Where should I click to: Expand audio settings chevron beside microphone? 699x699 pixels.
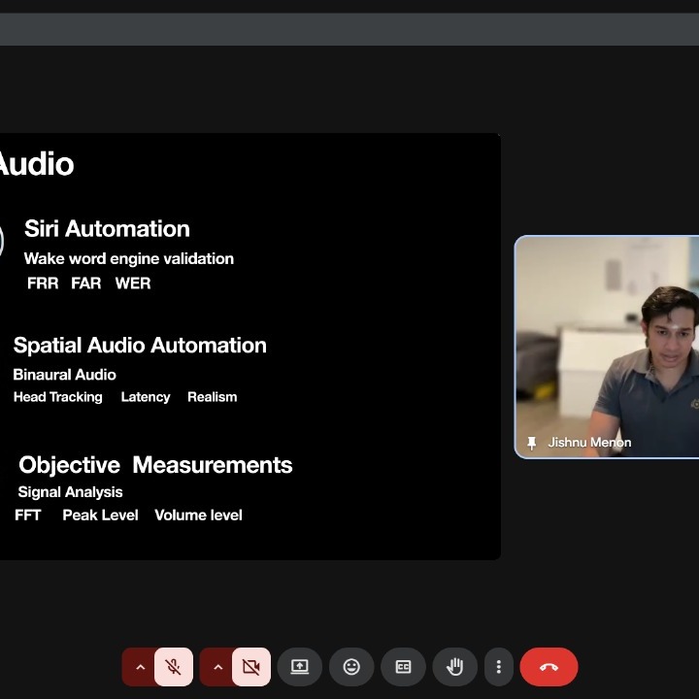pyautogui.click(x=140, y=667)
